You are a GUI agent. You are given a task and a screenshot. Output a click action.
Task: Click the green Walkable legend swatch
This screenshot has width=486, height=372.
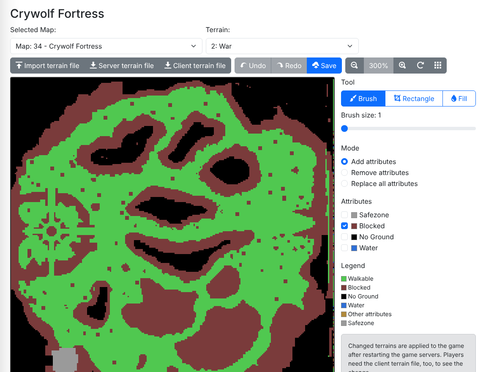[344, 279]
